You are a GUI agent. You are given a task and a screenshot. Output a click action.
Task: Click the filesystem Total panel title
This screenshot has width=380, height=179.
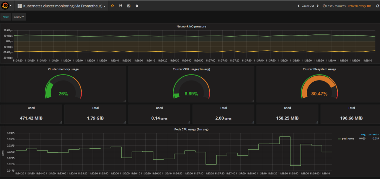[x=351, y=108]
